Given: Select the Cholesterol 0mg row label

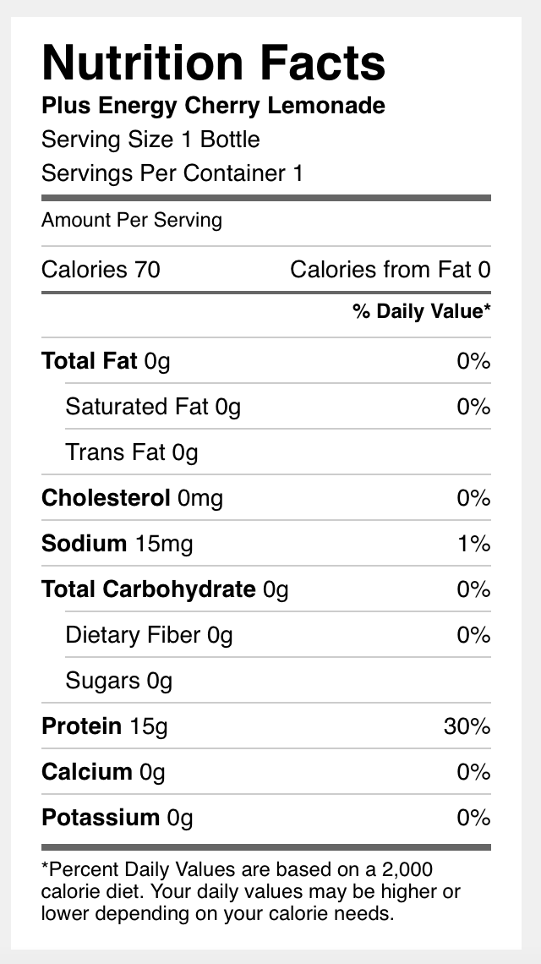Looking at the screenshot, I should (x=132, y=499).
